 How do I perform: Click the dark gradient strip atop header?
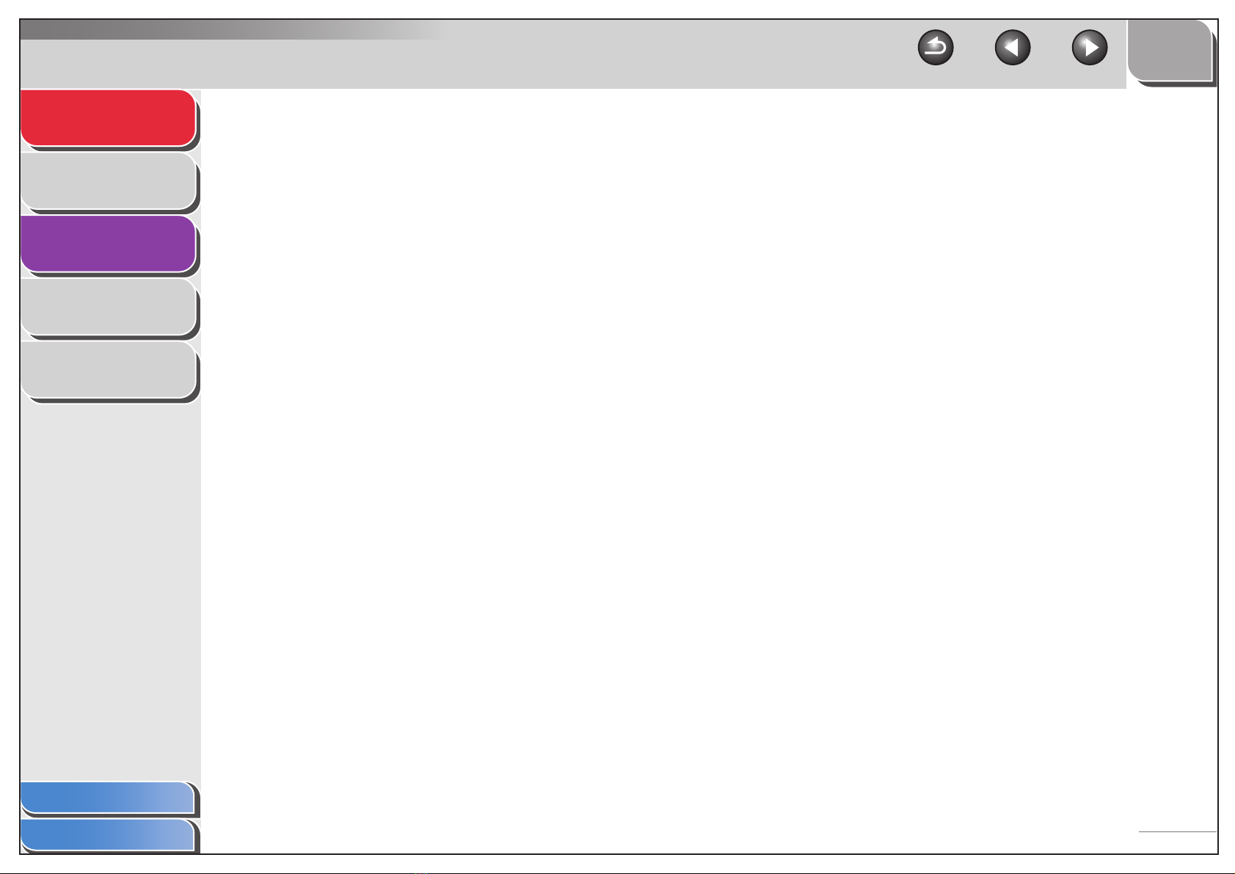235,29
